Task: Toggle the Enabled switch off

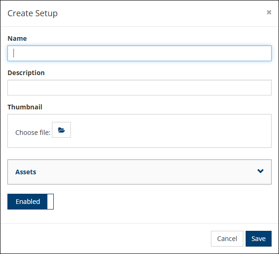Action: click(31, 202)
